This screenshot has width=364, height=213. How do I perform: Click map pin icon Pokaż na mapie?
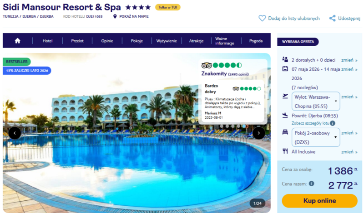click(x=115, y=16)
